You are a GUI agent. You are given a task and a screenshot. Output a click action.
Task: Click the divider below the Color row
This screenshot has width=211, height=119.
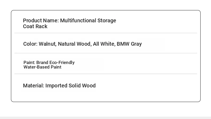tap(106, 53)
